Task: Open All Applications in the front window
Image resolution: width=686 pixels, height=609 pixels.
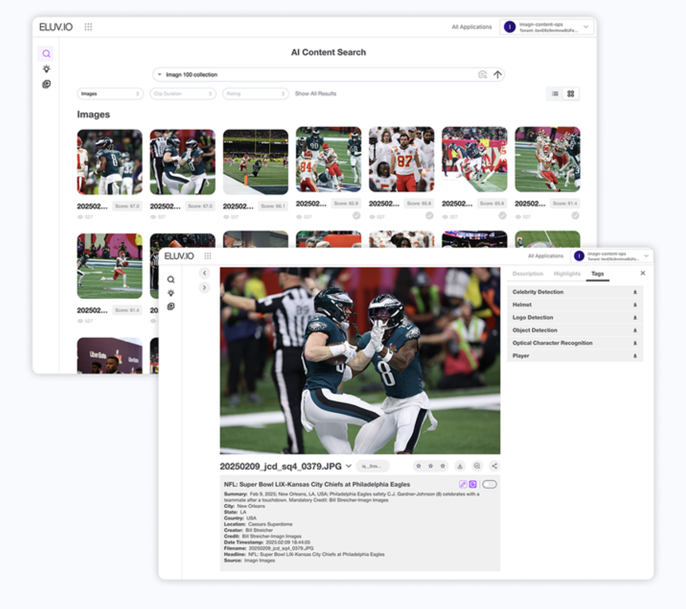Action: (x=545, y=256)
